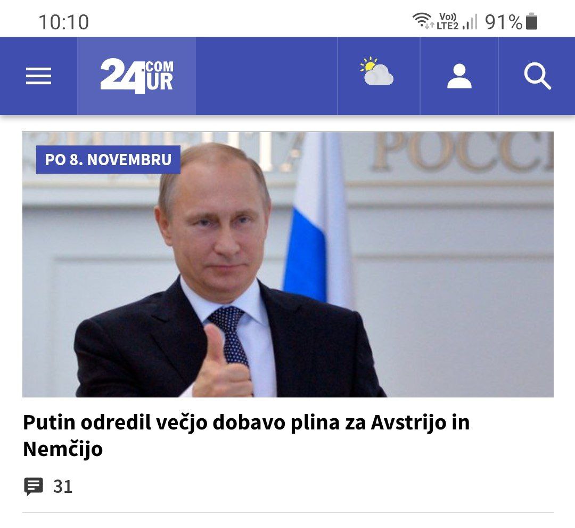Go to the 24ur.com logo homepage
This screenshot has height=528, width=575.
tap(136, 76)
